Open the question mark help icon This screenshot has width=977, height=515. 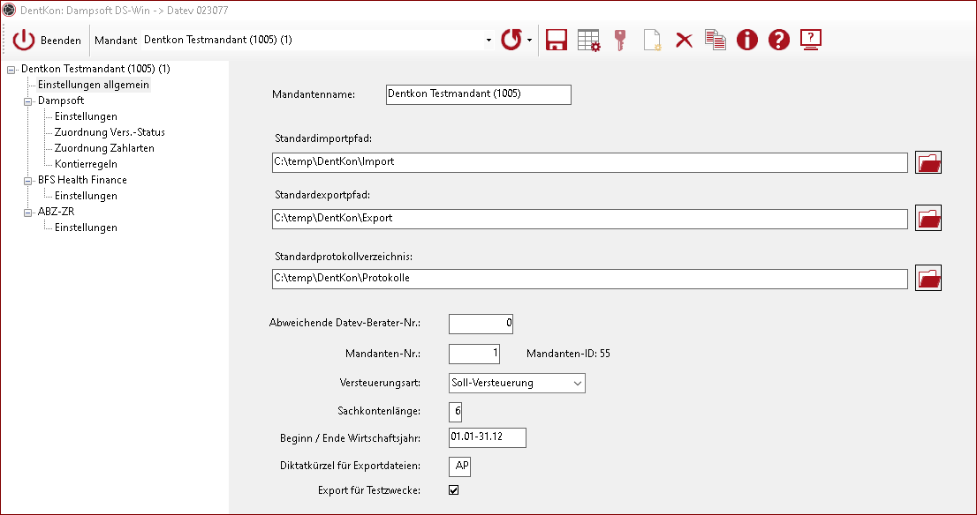point(779,41)
